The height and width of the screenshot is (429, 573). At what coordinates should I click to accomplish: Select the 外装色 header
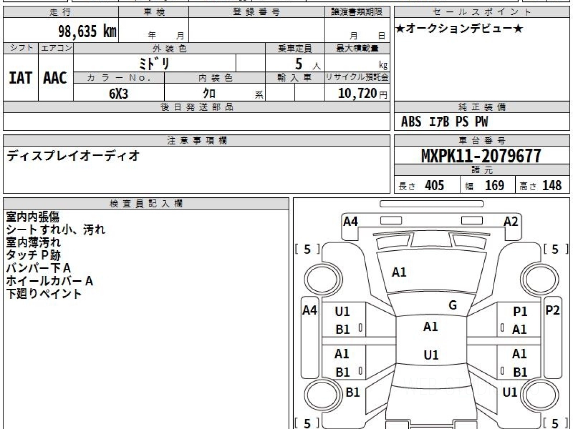pyautogui.click(x=170, y=48)
